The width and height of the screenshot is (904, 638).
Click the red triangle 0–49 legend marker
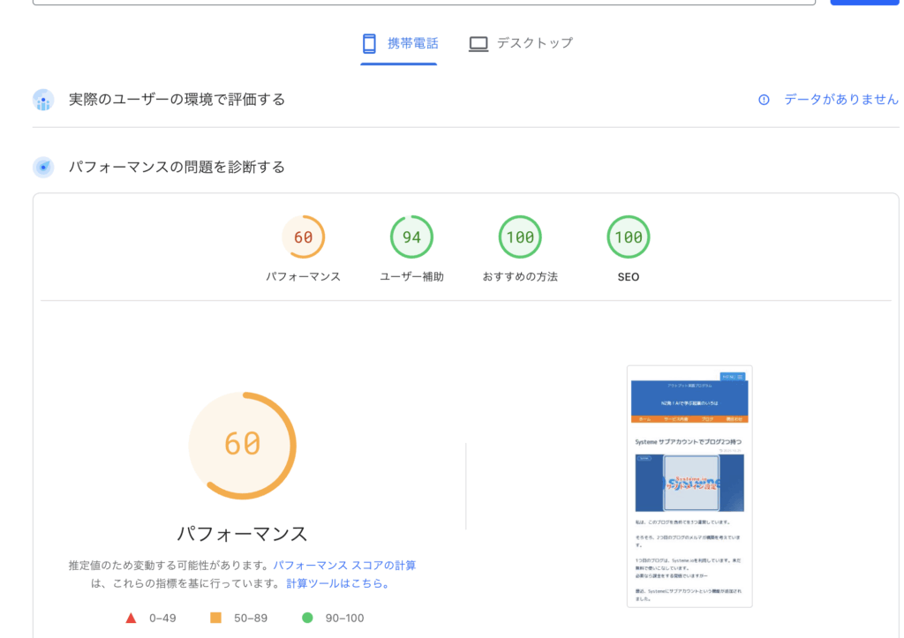[x=132, y=618]
